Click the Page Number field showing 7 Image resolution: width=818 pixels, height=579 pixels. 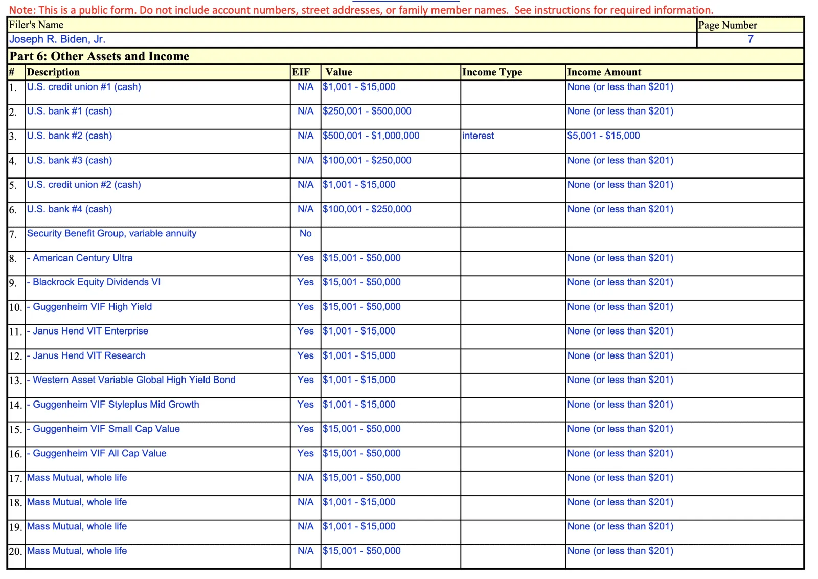[x=750, y=39]
